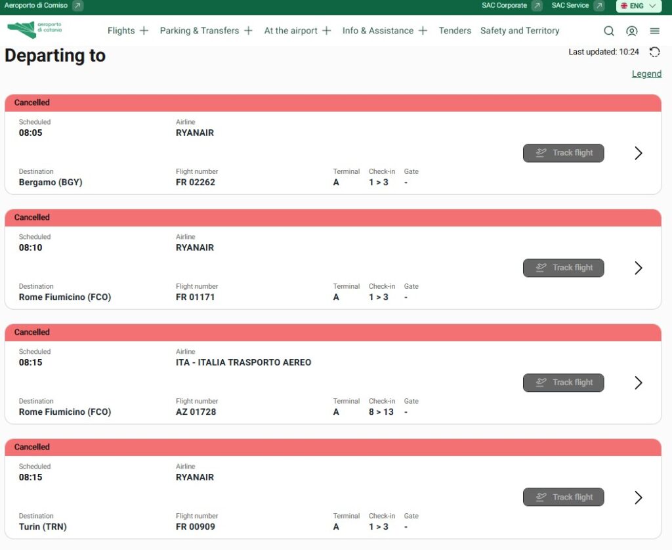Screen dimensions: 672x550
Task: Click flight number FR 02262
Action: (x=196, y=182)
